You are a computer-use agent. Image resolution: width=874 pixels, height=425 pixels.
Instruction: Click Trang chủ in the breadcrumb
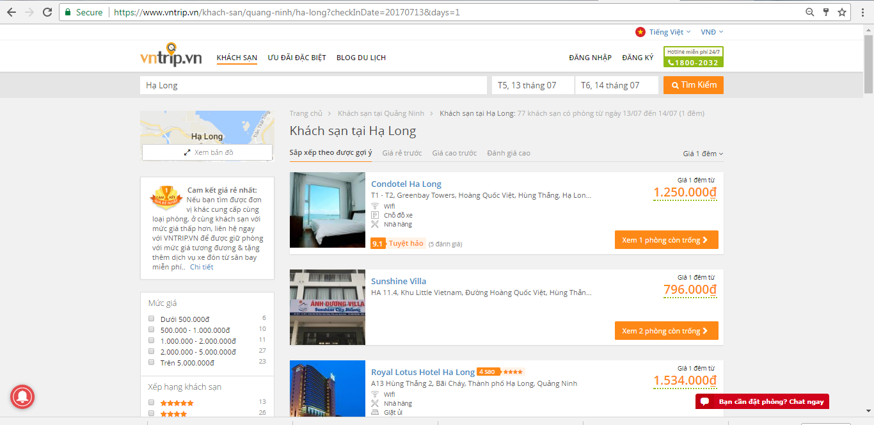click(x=306, y=113)
